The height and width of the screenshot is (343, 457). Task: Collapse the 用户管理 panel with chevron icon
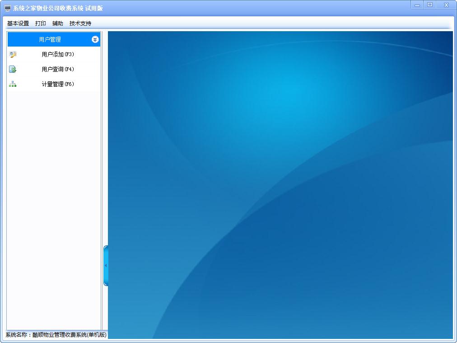click(x=95, y=39)
